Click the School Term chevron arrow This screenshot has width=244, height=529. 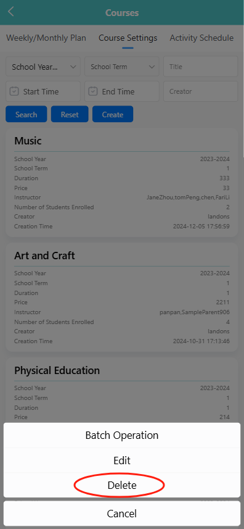(x=152, y=67)
